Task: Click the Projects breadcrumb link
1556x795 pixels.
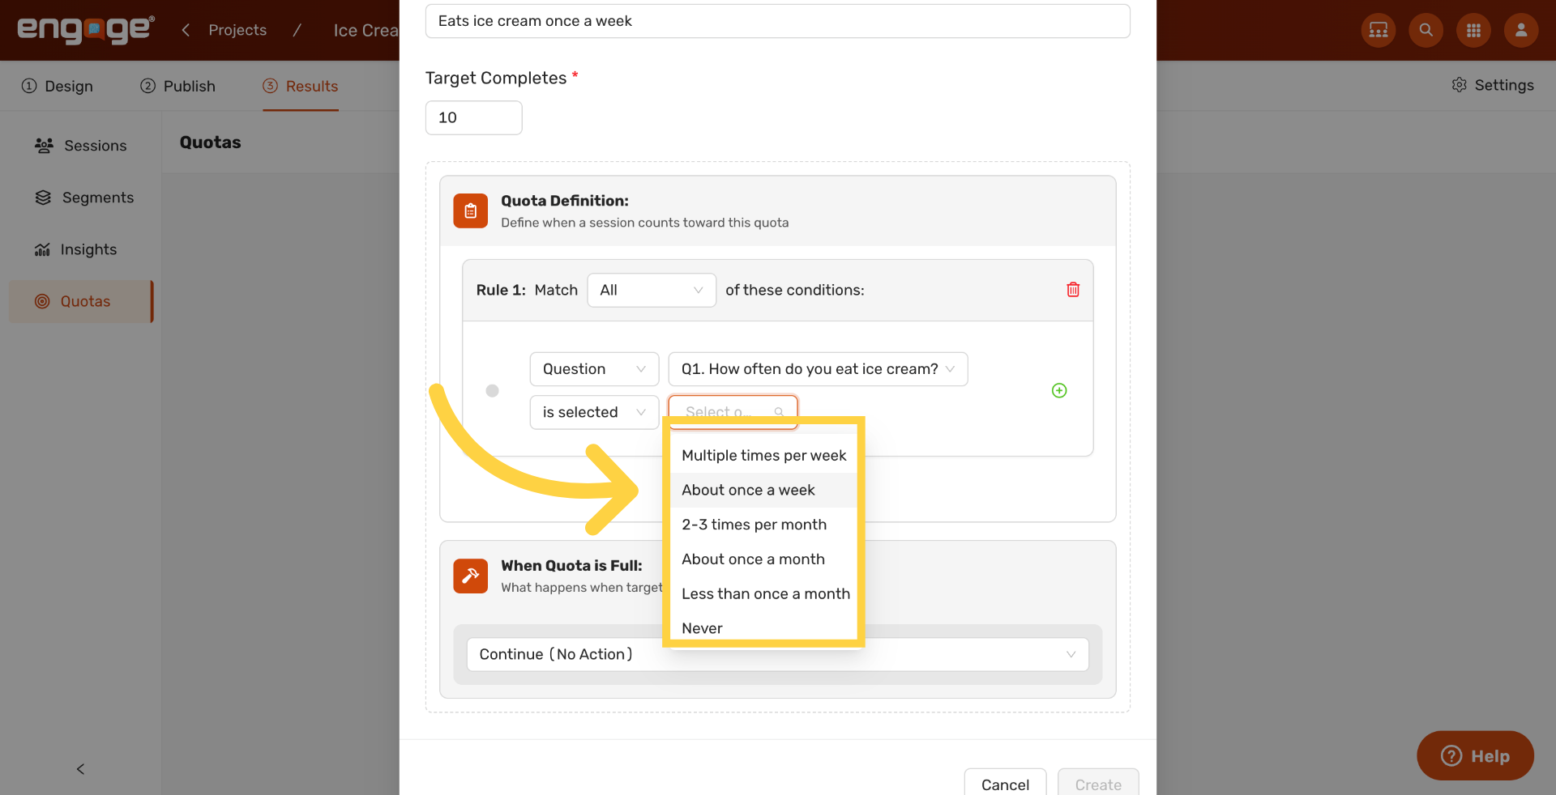Action: pos(237,30)
